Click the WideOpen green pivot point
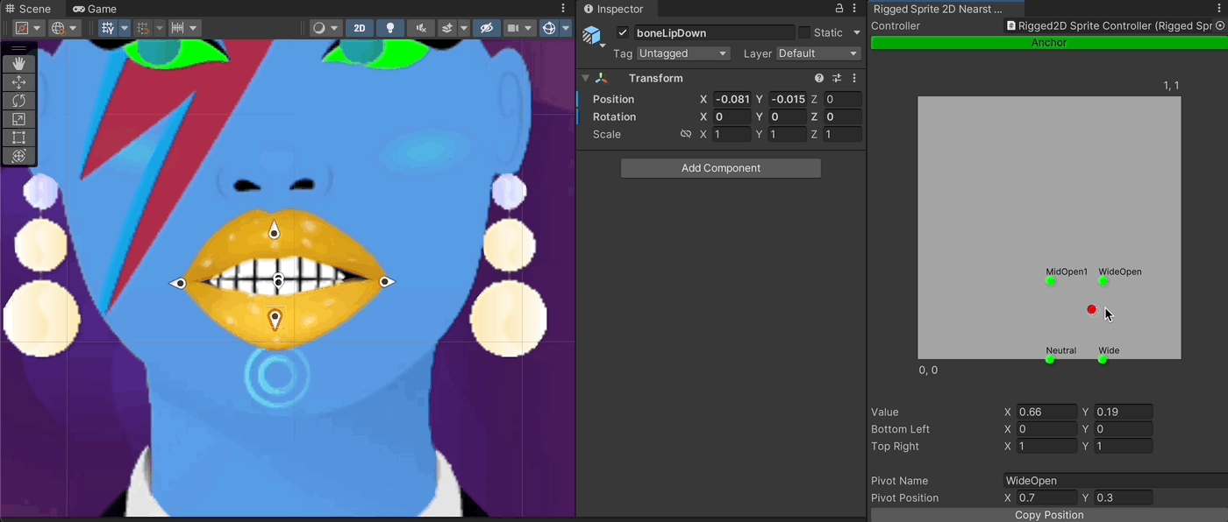The height and width of the screenshot is (522, 1228). tap(1103, 281)
